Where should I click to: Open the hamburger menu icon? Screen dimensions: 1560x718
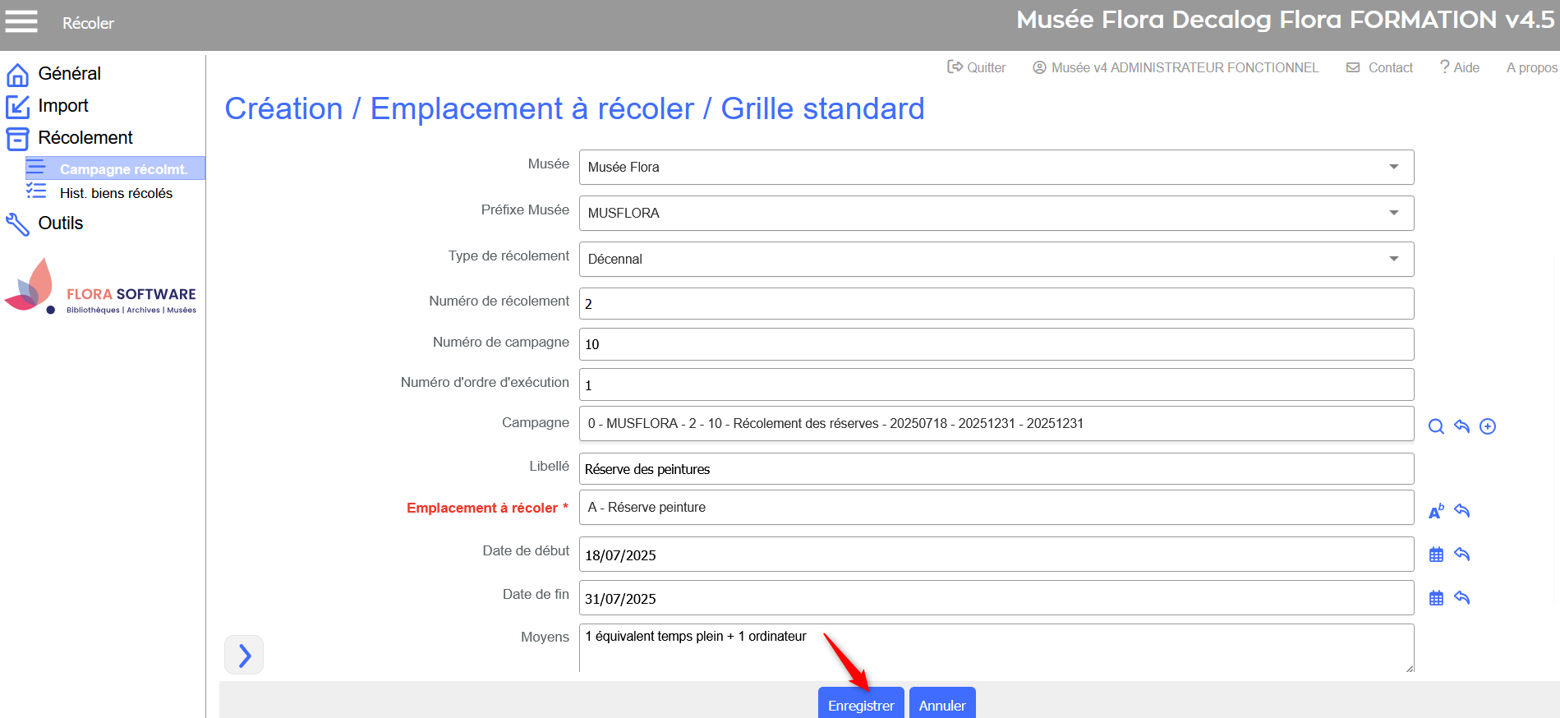pos(21,22)
